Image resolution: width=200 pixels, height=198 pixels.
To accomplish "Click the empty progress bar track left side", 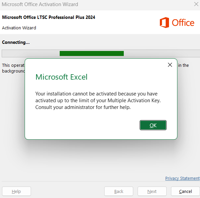I will coord(31,53).
